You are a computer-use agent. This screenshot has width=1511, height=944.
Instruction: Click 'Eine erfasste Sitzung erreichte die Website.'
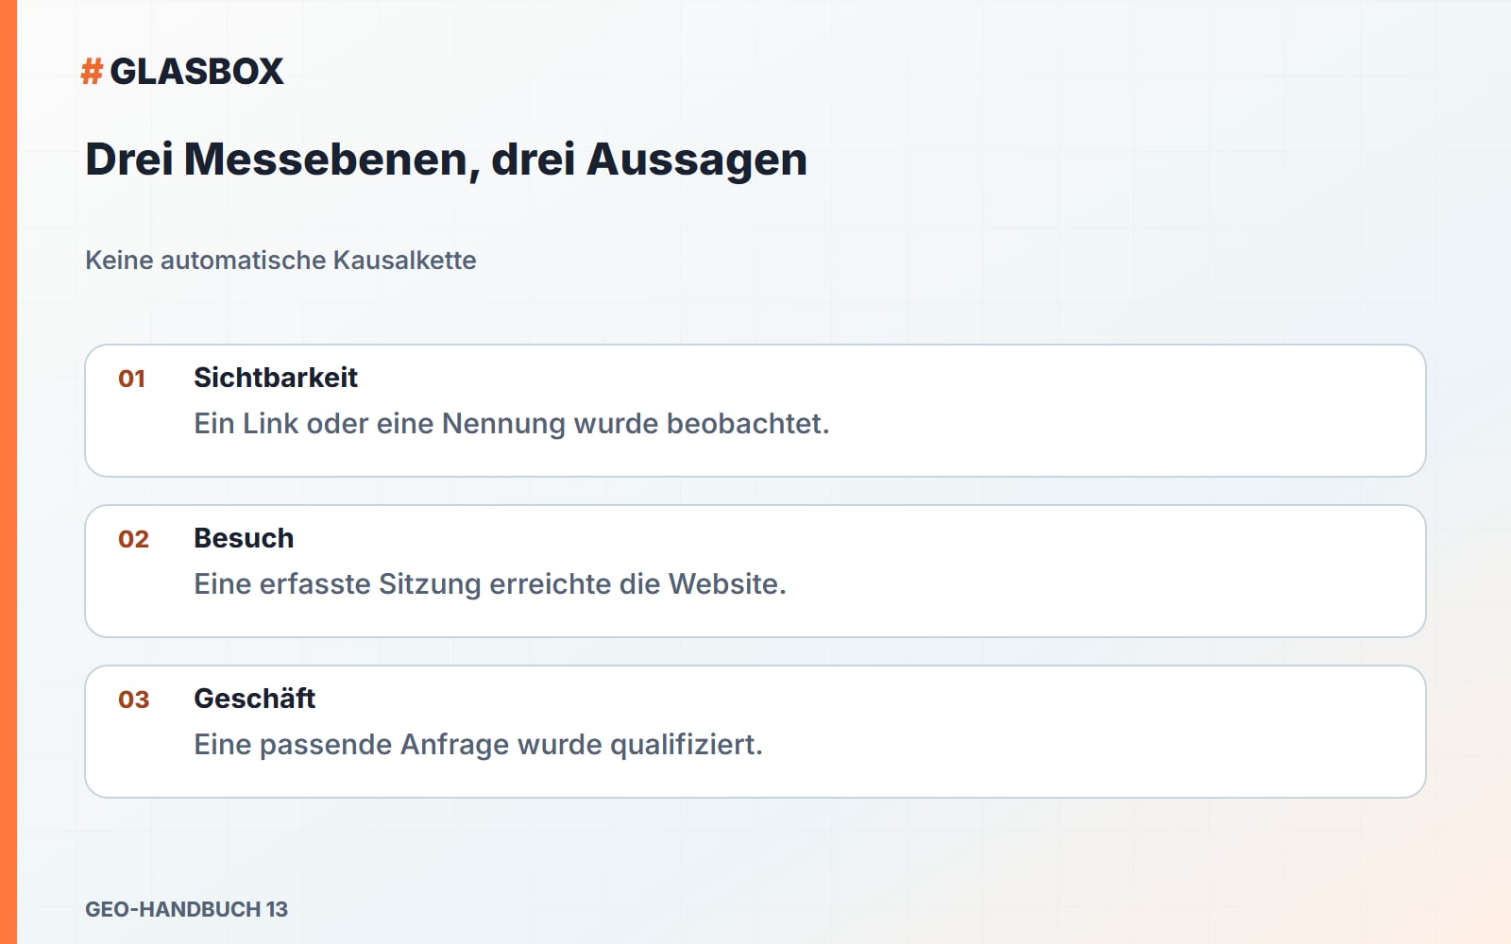489,584
